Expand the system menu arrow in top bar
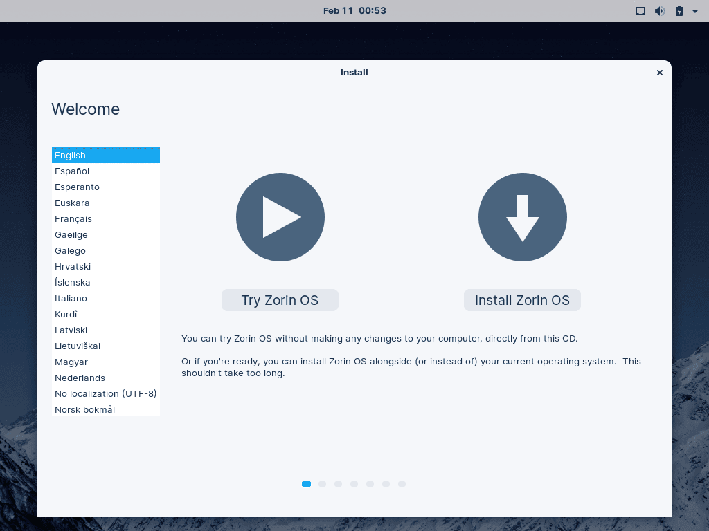Viewport: 709px width, 531px height. [695, 11]
